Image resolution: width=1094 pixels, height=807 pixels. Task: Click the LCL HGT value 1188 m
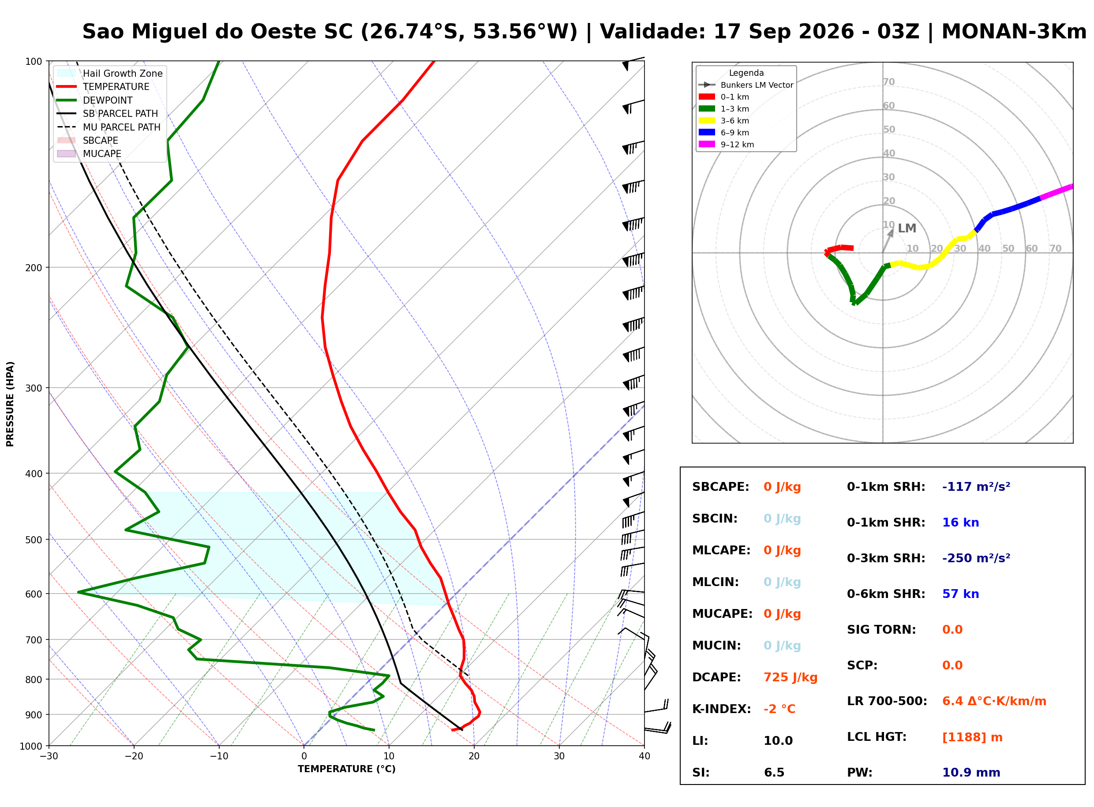(972, 737)
